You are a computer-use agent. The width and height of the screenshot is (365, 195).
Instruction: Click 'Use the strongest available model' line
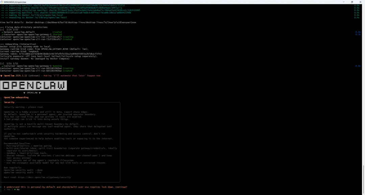tap(55, 163)
